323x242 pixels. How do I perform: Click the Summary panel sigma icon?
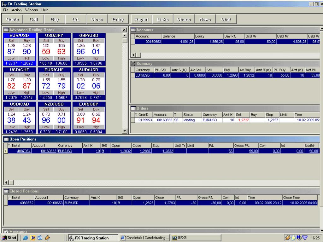pos(133,64)
